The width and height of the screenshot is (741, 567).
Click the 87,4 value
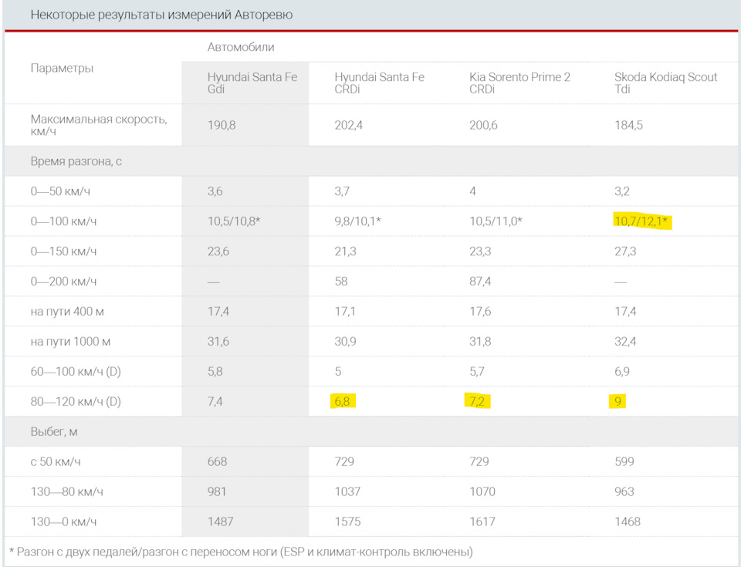click(480, 282)
